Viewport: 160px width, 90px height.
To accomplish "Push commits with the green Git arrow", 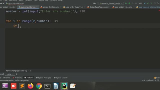I will 151,3.
